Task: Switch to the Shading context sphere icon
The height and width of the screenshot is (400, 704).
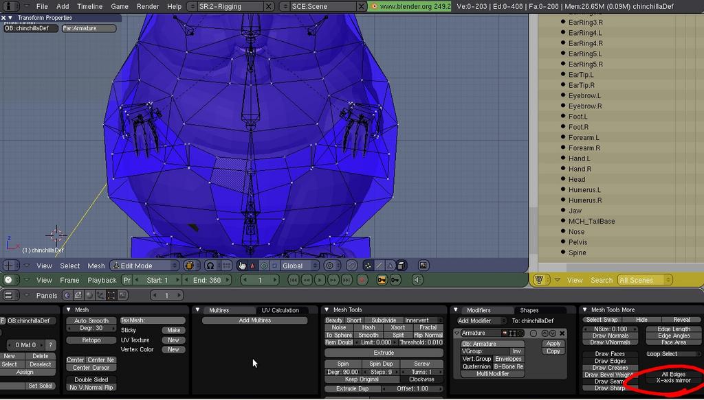Action: 89,295
